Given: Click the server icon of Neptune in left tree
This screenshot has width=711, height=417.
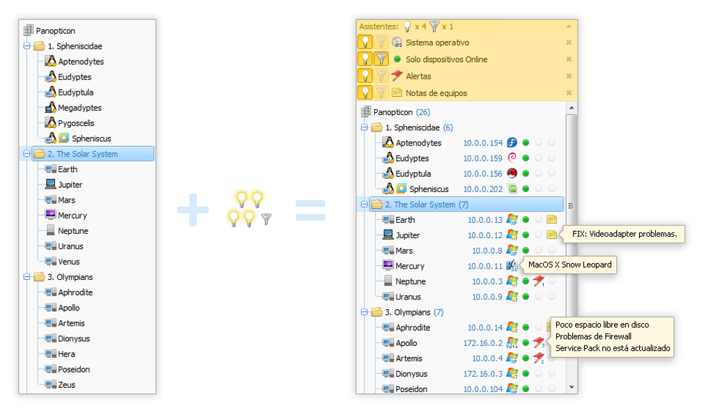Looking at the screenshot, I should click(x=50, y=230).
